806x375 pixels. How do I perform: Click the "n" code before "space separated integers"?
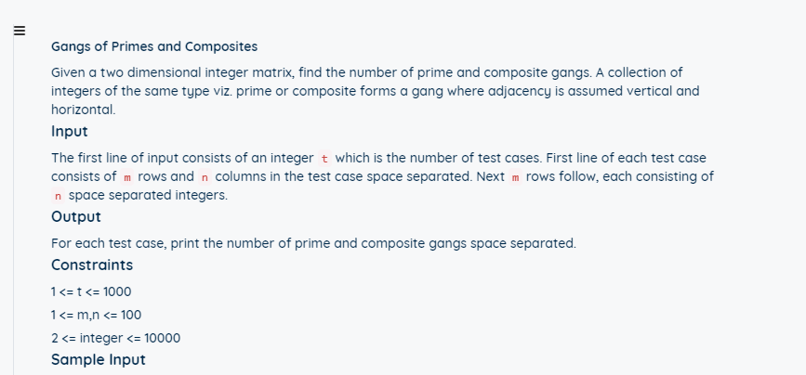click(59, 196)
